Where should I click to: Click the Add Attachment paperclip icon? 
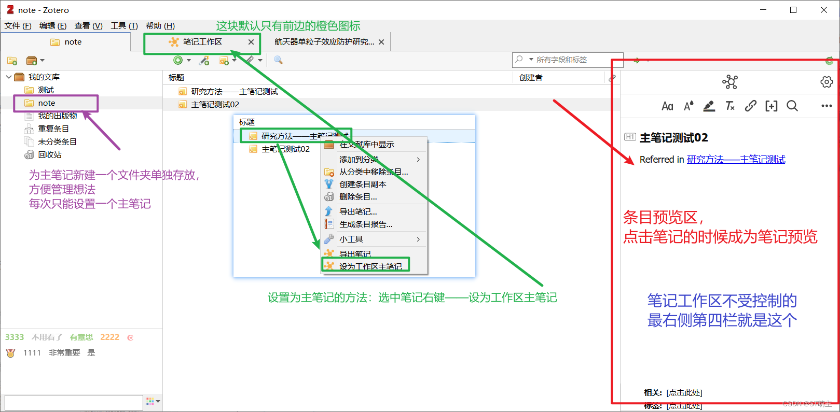coord(250,60)
